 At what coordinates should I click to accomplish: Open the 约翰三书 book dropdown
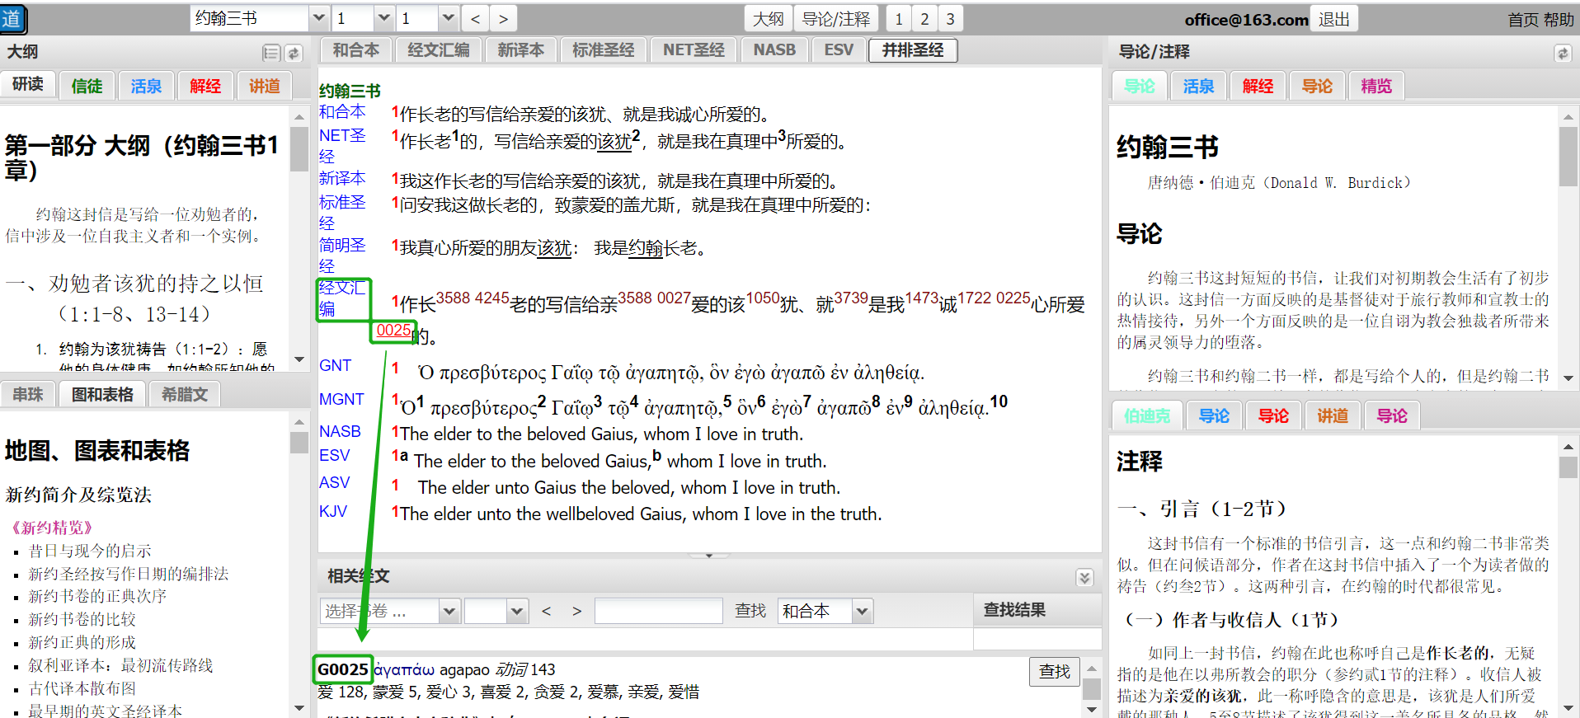318,18
